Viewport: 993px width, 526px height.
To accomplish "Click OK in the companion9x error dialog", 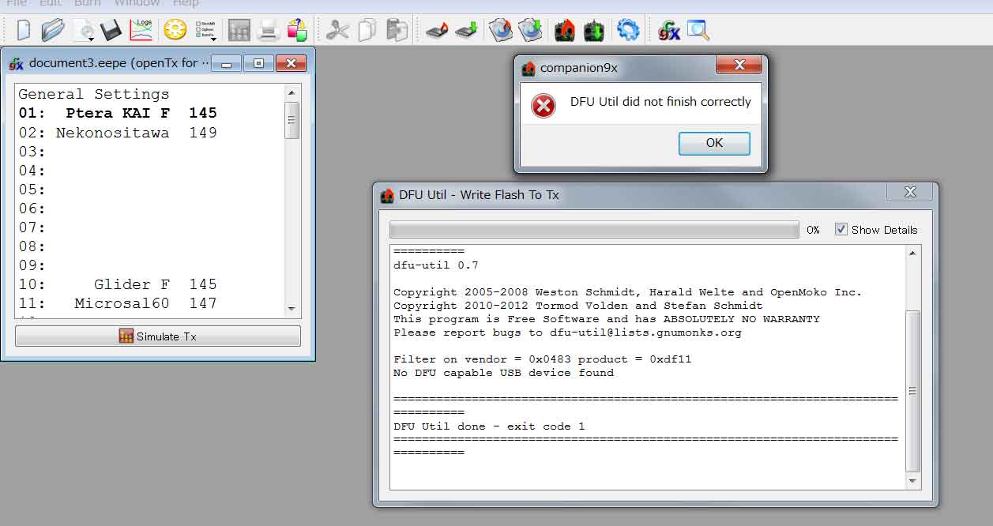I will point(714,143).
